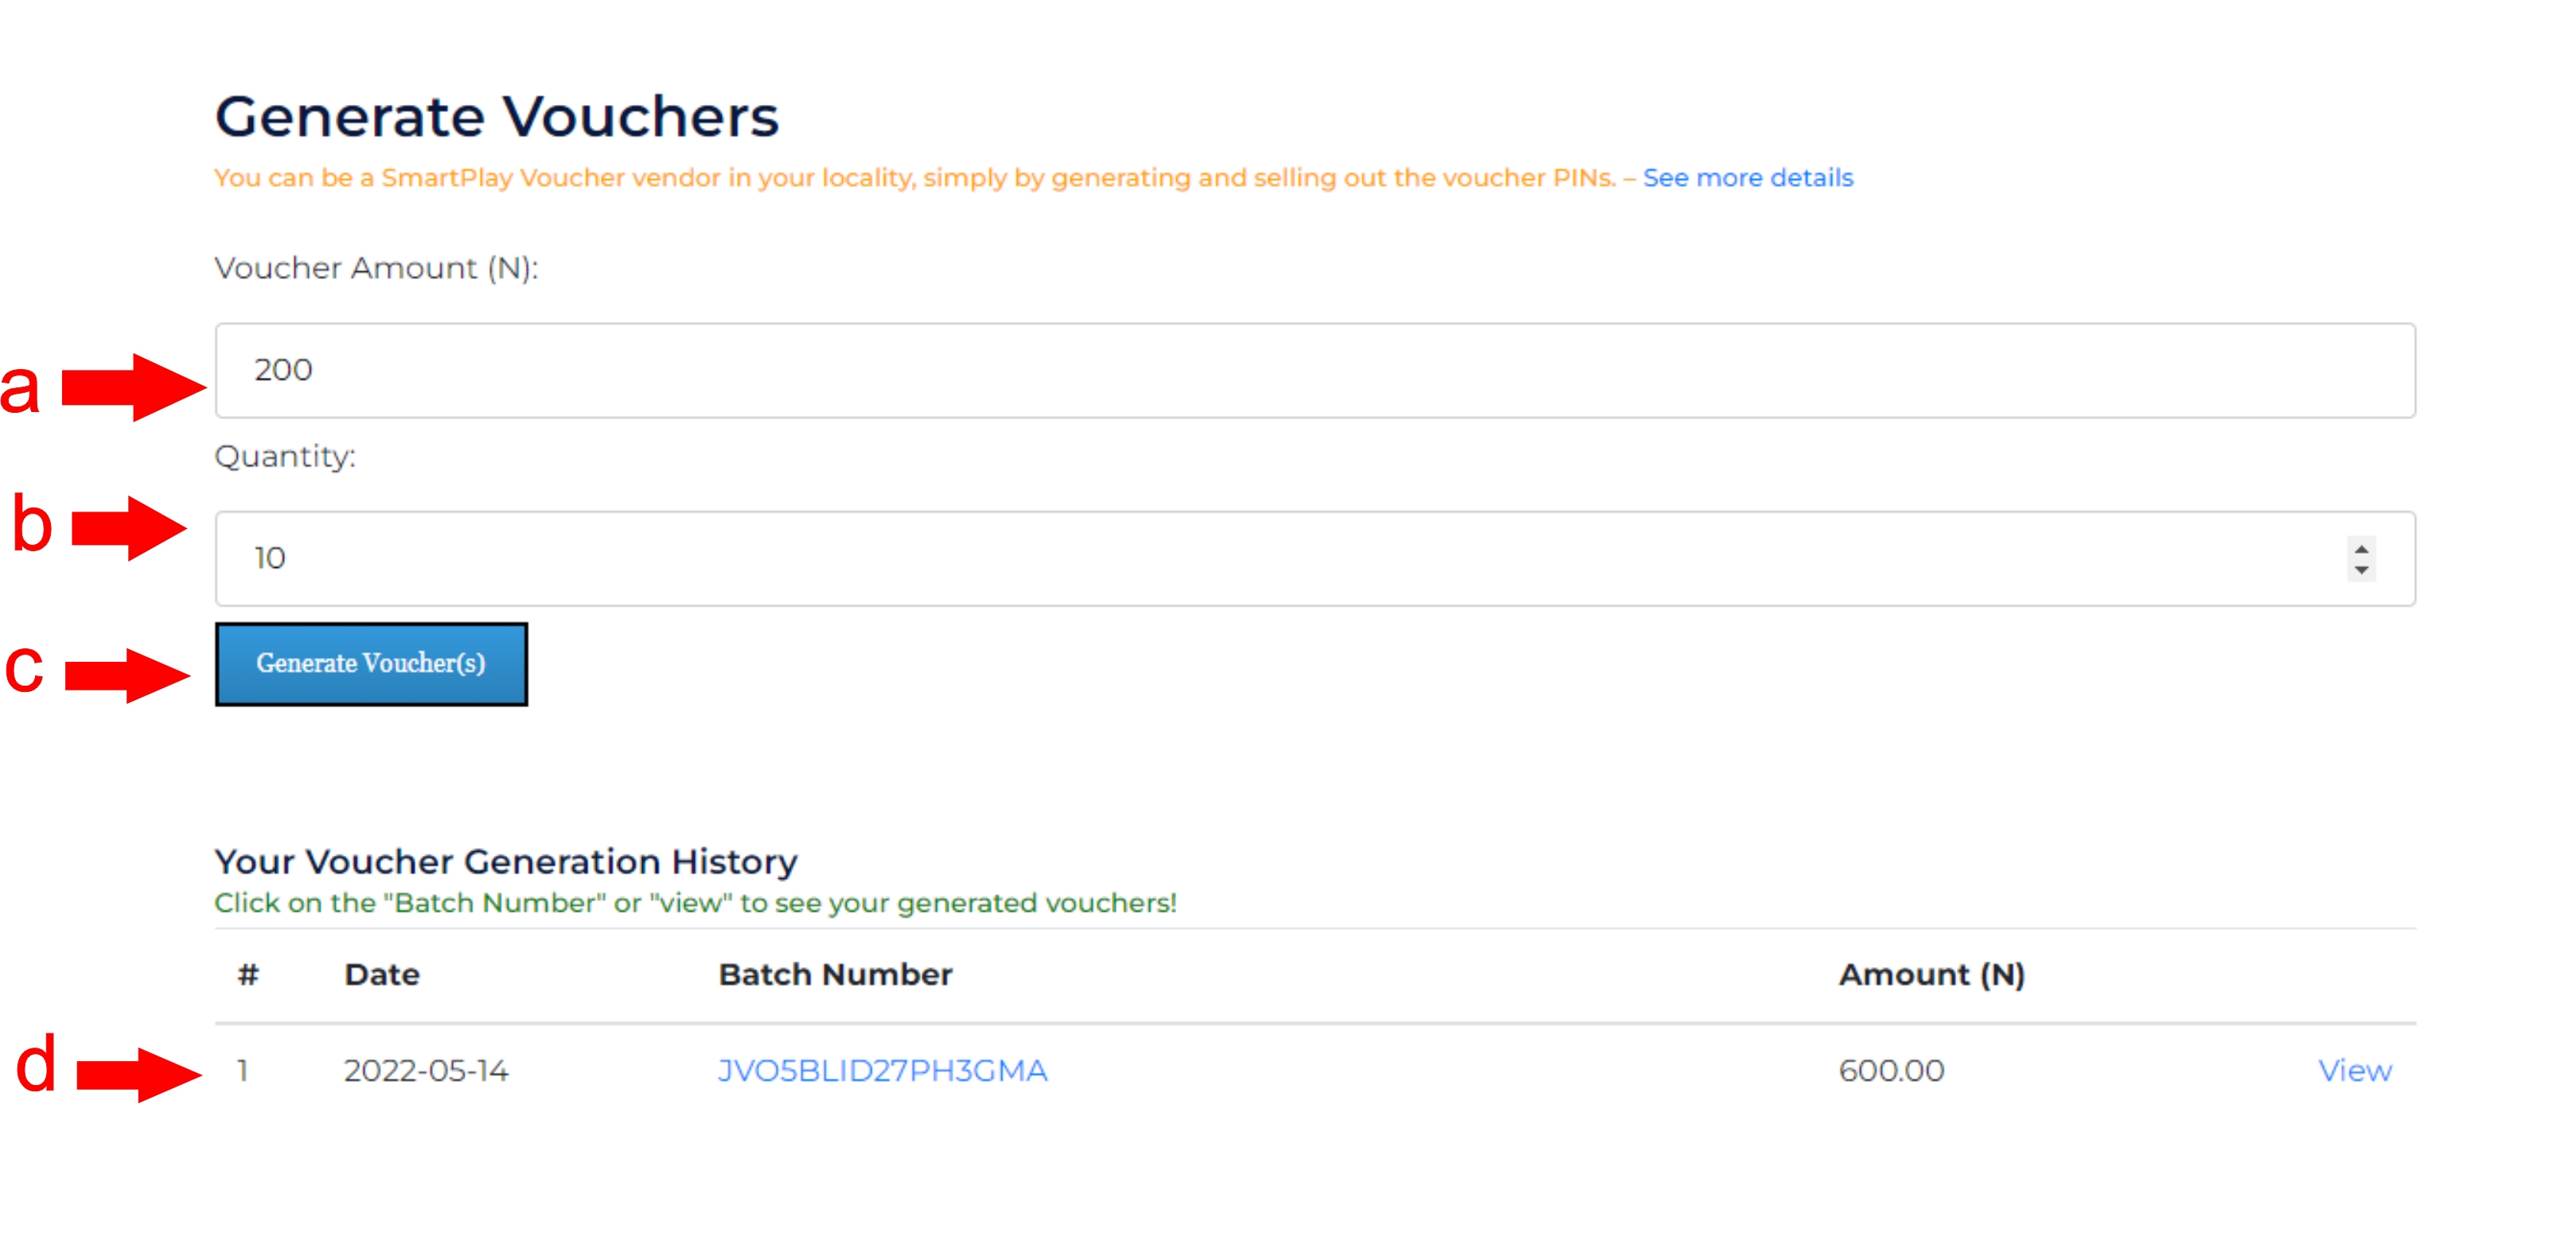Select the 2022-05-14 date cell

pos(426,1070)
